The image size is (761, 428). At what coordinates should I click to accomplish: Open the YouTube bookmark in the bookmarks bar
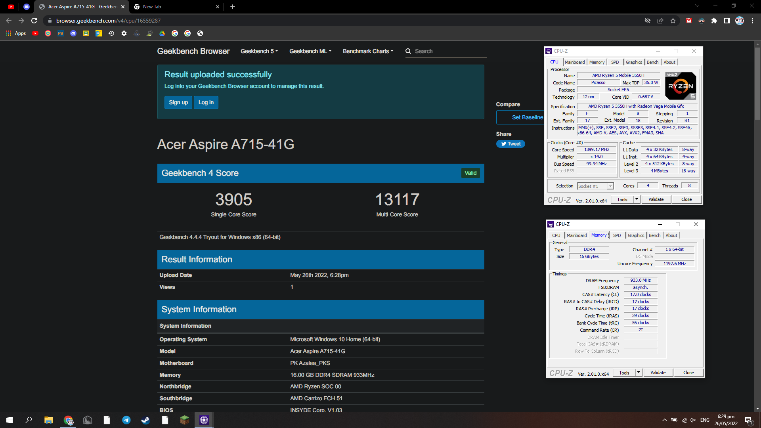coord(35,33)
